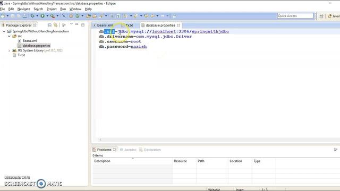
Task: Close the Package Explorer view tab
Action: point(35,25)
